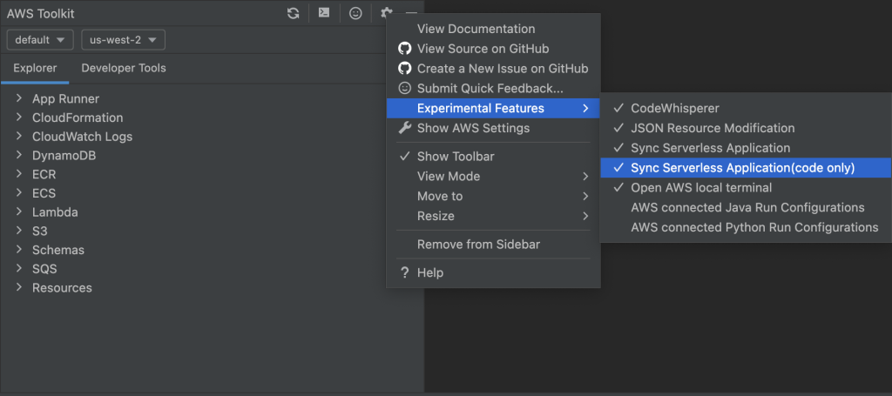This screenshot has width=892, height=396.
Task: Select Create a New Issue on GitHub
Action: pyautogui.click(x=493, y=68)
